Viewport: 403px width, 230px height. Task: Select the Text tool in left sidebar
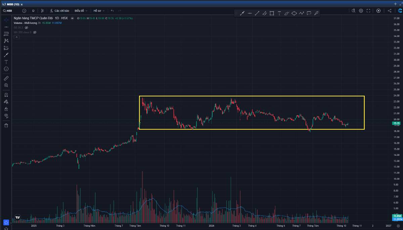tap(6, 62)
